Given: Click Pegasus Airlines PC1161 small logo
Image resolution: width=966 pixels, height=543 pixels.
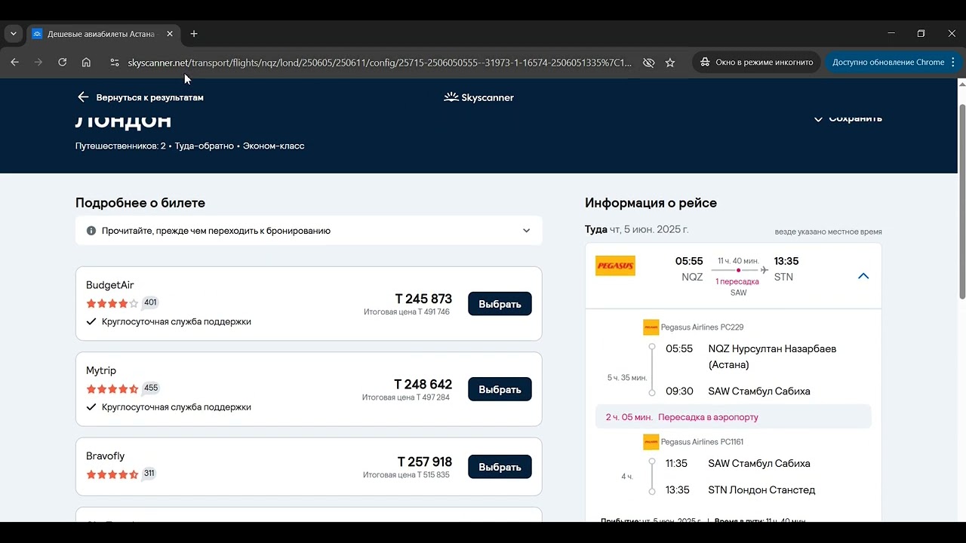Looking at the screenshot, I should point(651,442).
